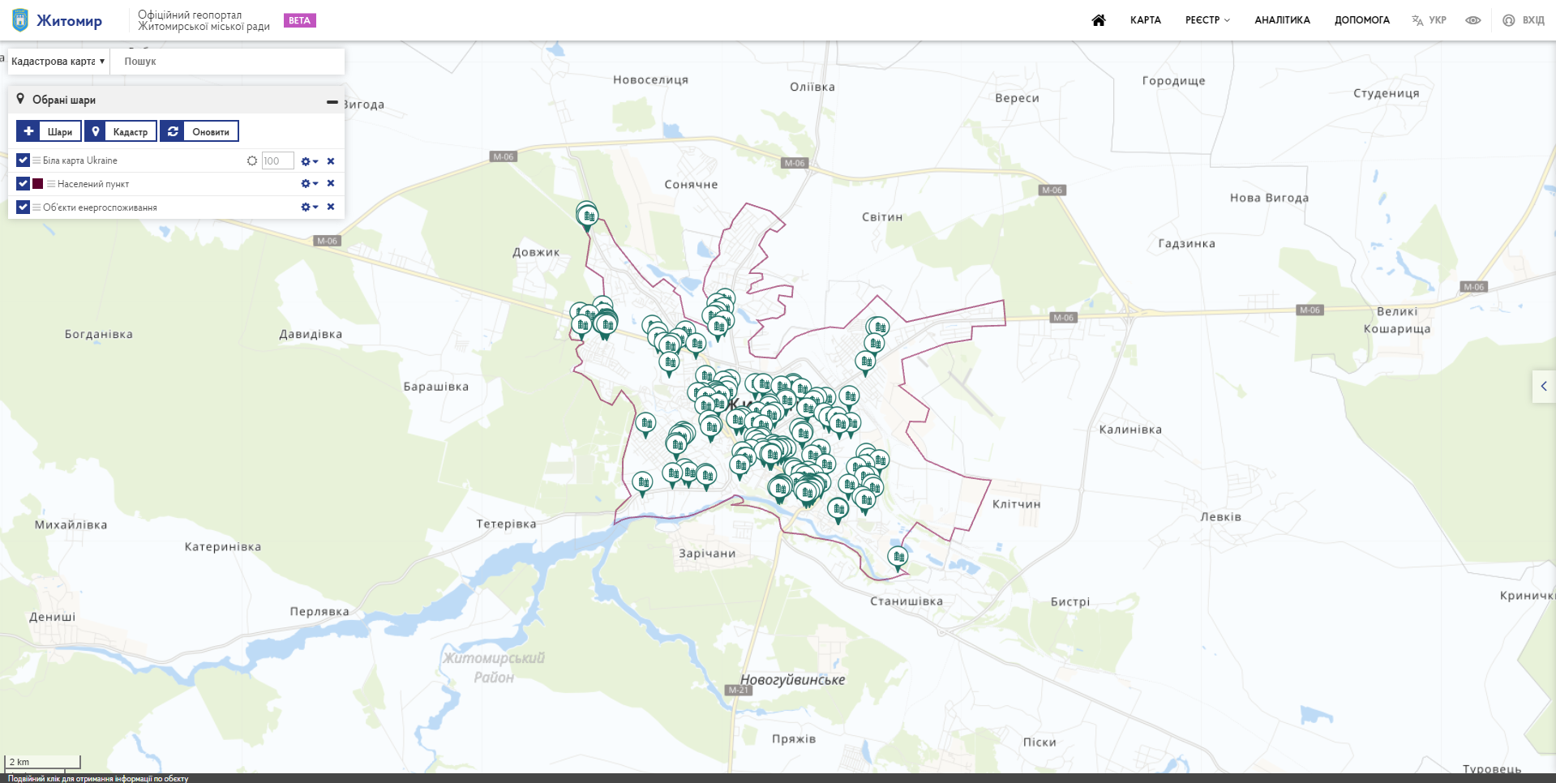
Task: Open the АНАЛІТИКА section
Action: point(1282,20)
